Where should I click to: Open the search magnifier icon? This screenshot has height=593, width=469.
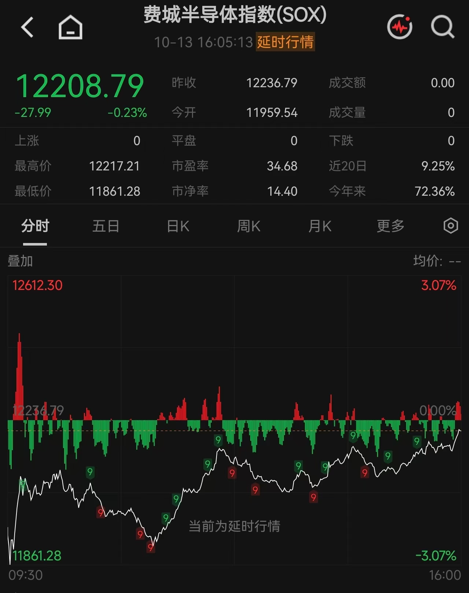click(443, 26)
